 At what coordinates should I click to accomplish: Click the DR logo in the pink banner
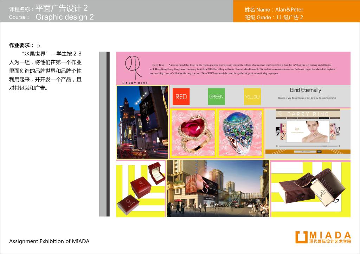pos(133,67)
